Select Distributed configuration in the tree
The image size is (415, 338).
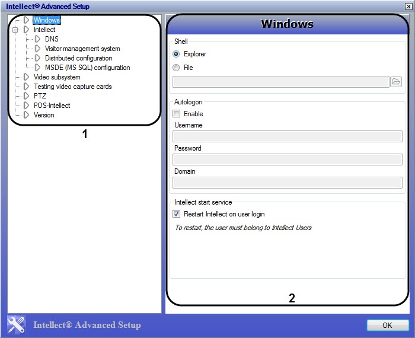(78, 58)
